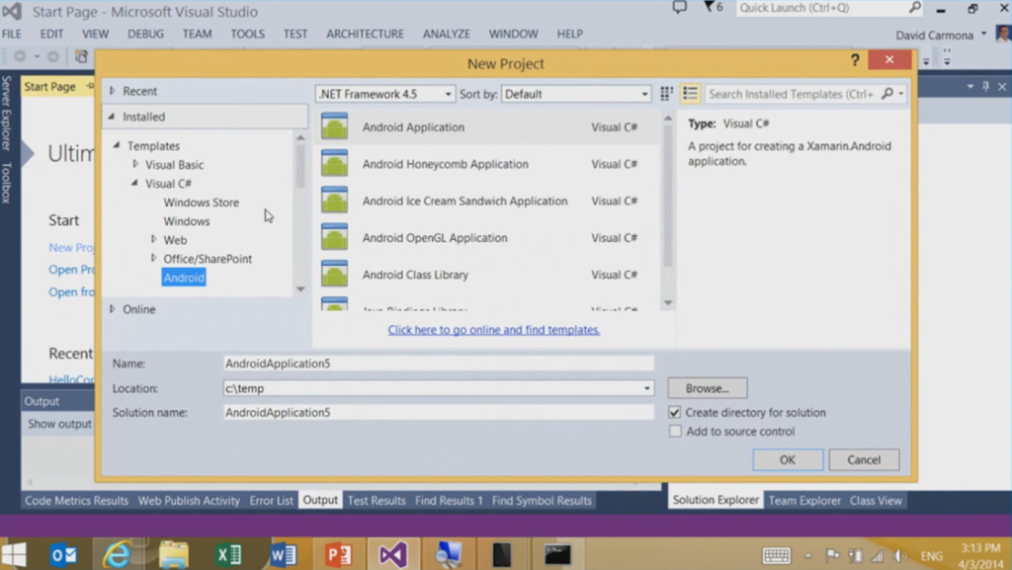Click the Android Class Library icon
Viewport: 1012px width, 570px height.
click(334, 274)
